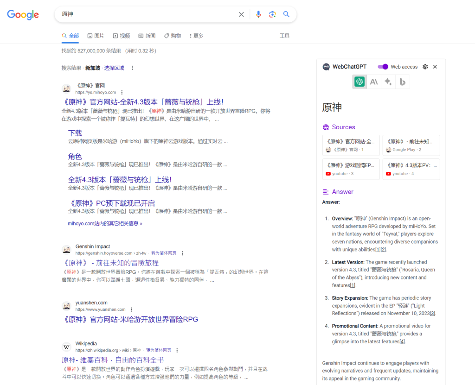
Task: Expand the 更多 search filters menu
Action: [196, 36]
